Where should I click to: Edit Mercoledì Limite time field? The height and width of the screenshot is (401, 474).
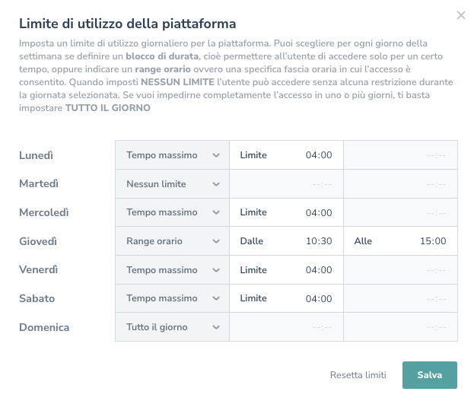click(319, 212)
